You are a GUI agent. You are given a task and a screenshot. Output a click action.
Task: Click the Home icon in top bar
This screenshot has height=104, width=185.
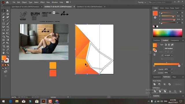(x=7, y=2)
